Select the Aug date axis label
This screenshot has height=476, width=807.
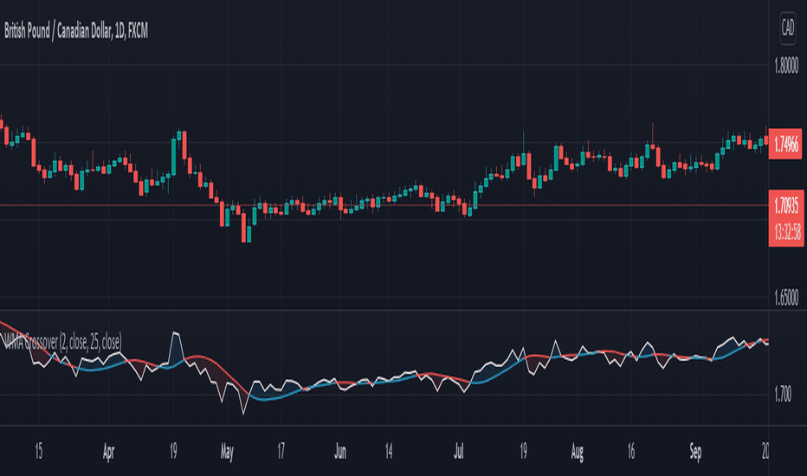pyautogui.click(x=578, y=452)
